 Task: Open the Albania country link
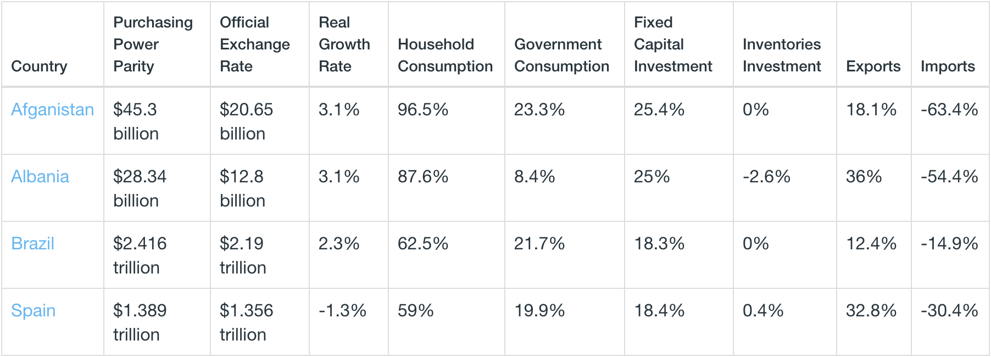pyautogui.click(x=40, y=177)
